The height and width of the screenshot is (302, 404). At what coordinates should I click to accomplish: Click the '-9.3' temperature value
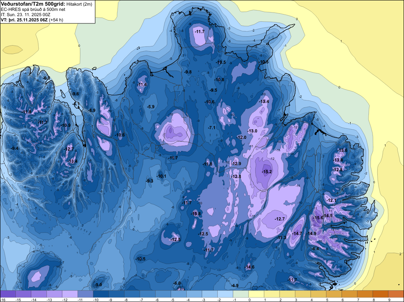point(149,181)
